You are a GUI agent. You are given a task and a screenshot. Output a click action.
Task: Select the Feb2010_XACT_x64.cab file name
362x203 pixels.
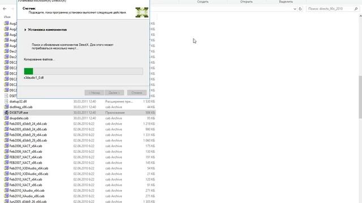point(25,179)
